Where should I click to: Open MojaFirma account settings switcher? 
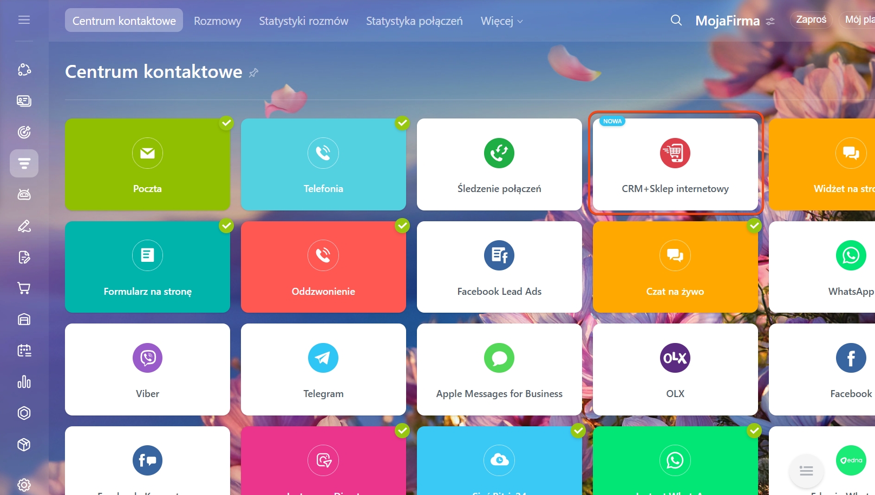[x=770, y=22]
